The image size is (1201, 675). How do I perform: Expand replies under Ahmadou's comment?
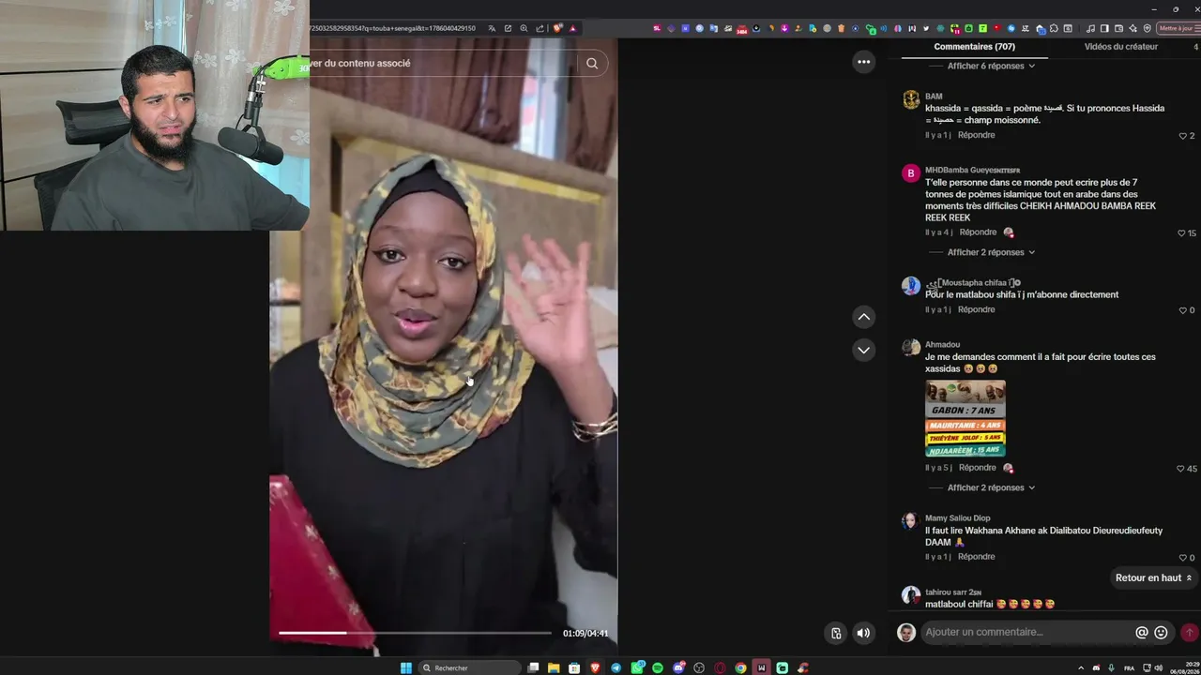[991, 487]
